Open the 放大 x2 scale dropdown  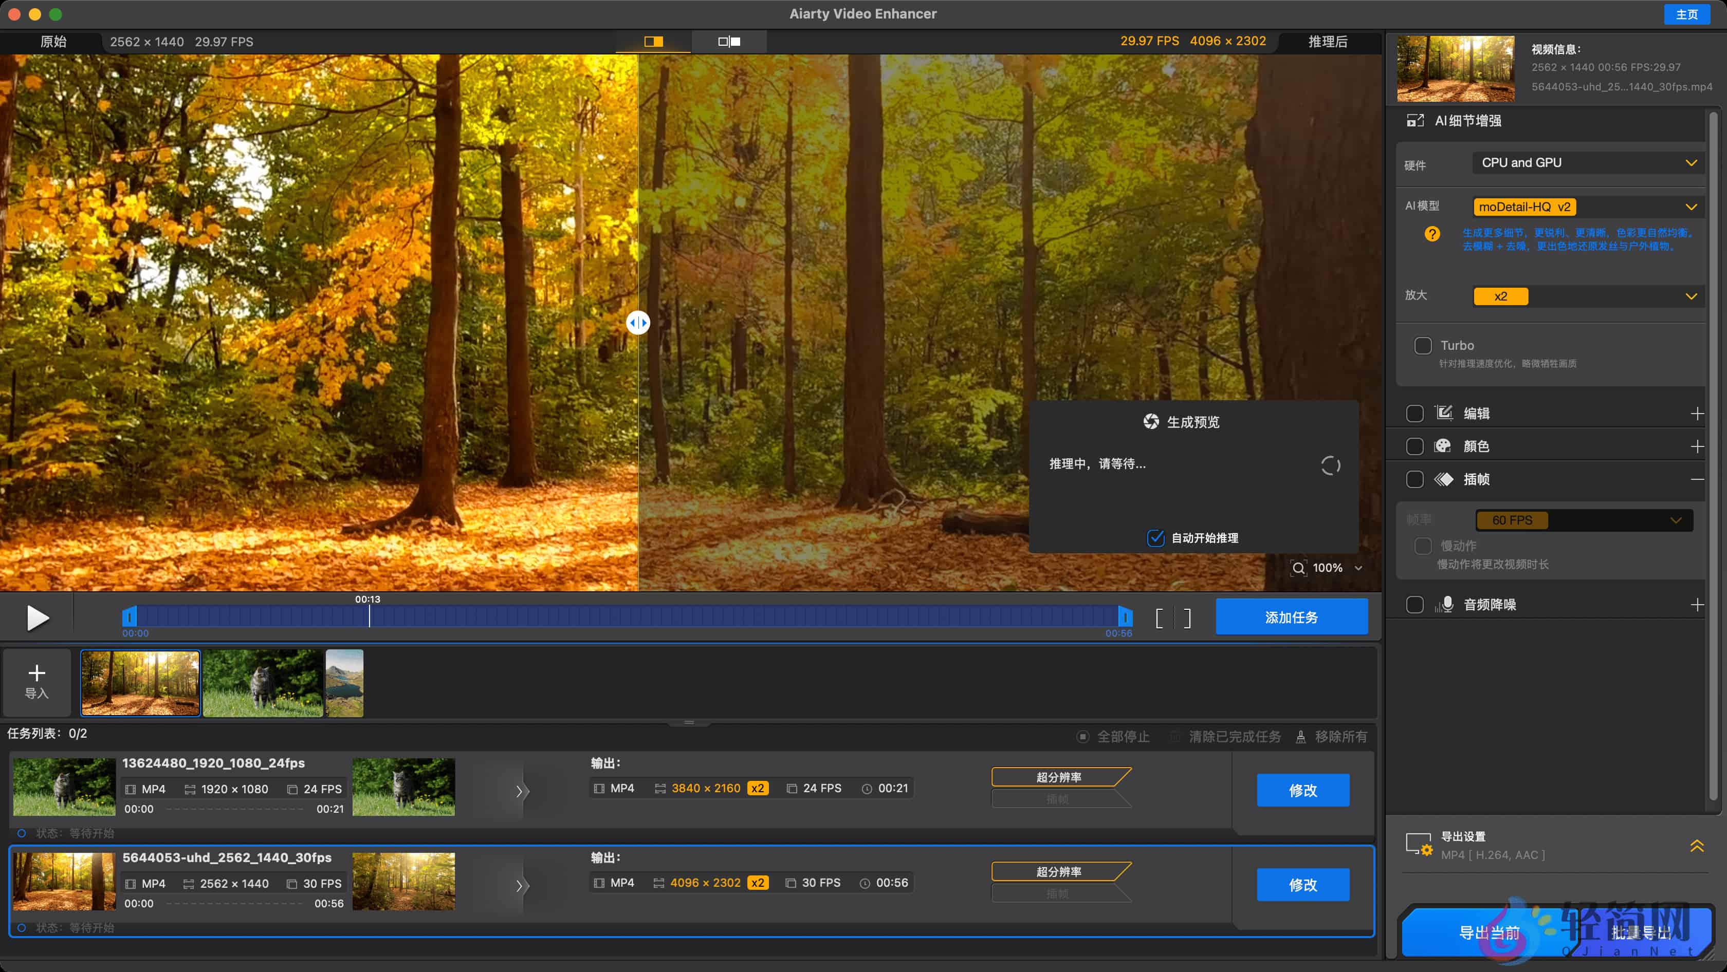pos(1587,296)
